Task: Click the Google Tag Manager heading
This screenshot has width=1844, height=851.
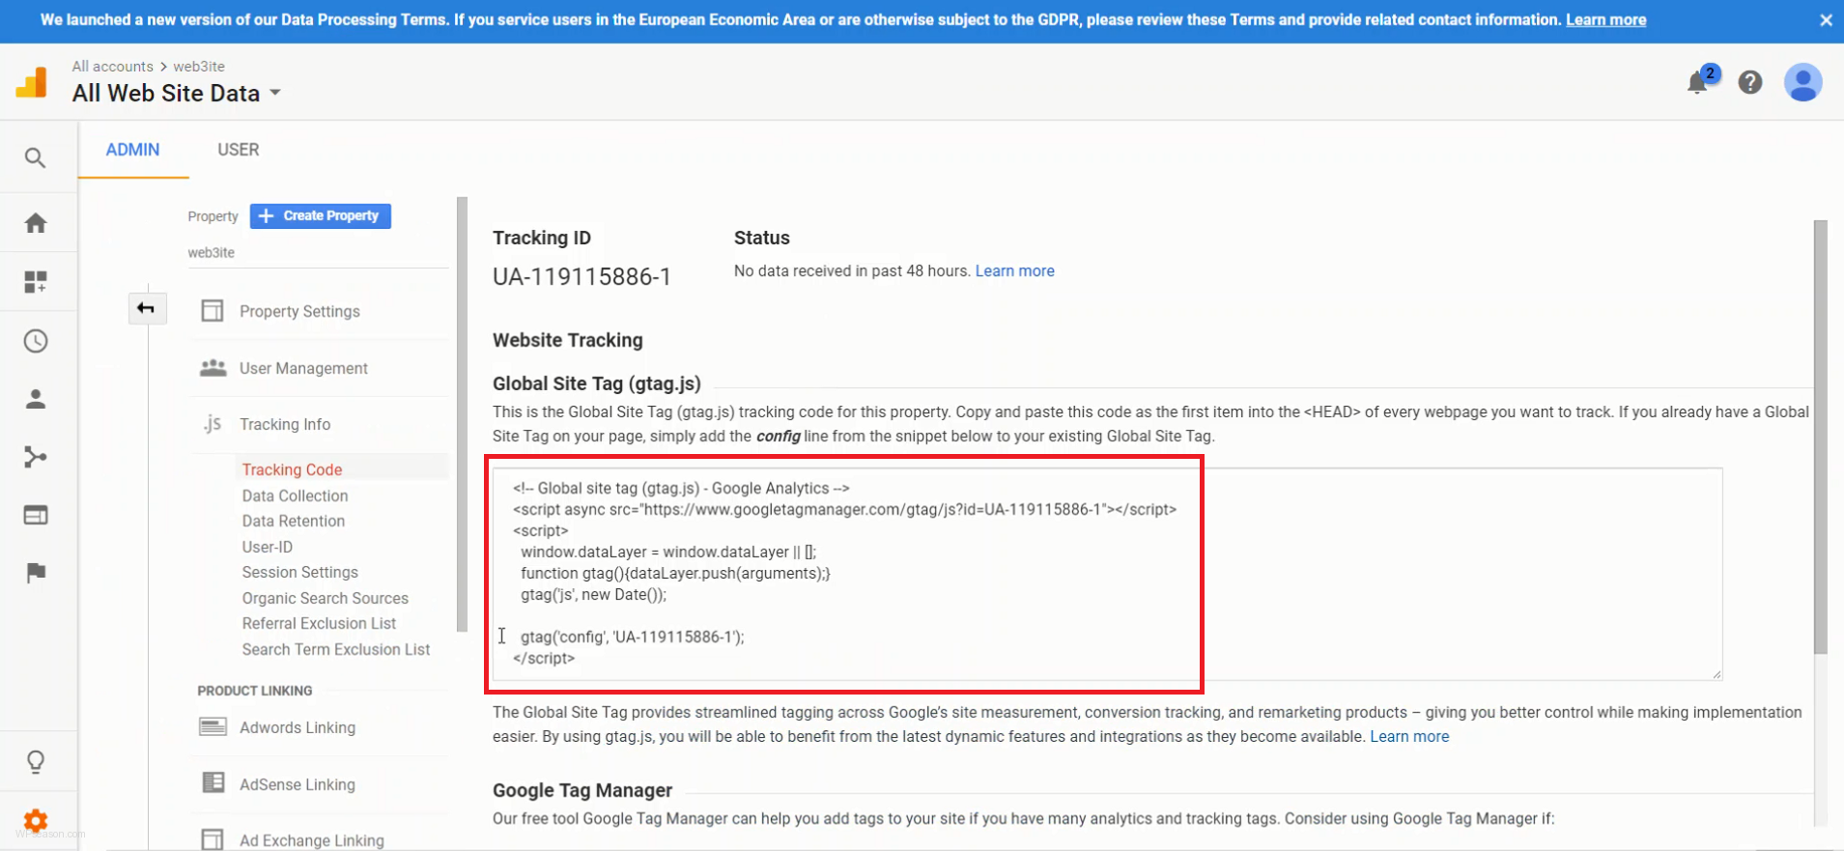Action: (582, 790)
